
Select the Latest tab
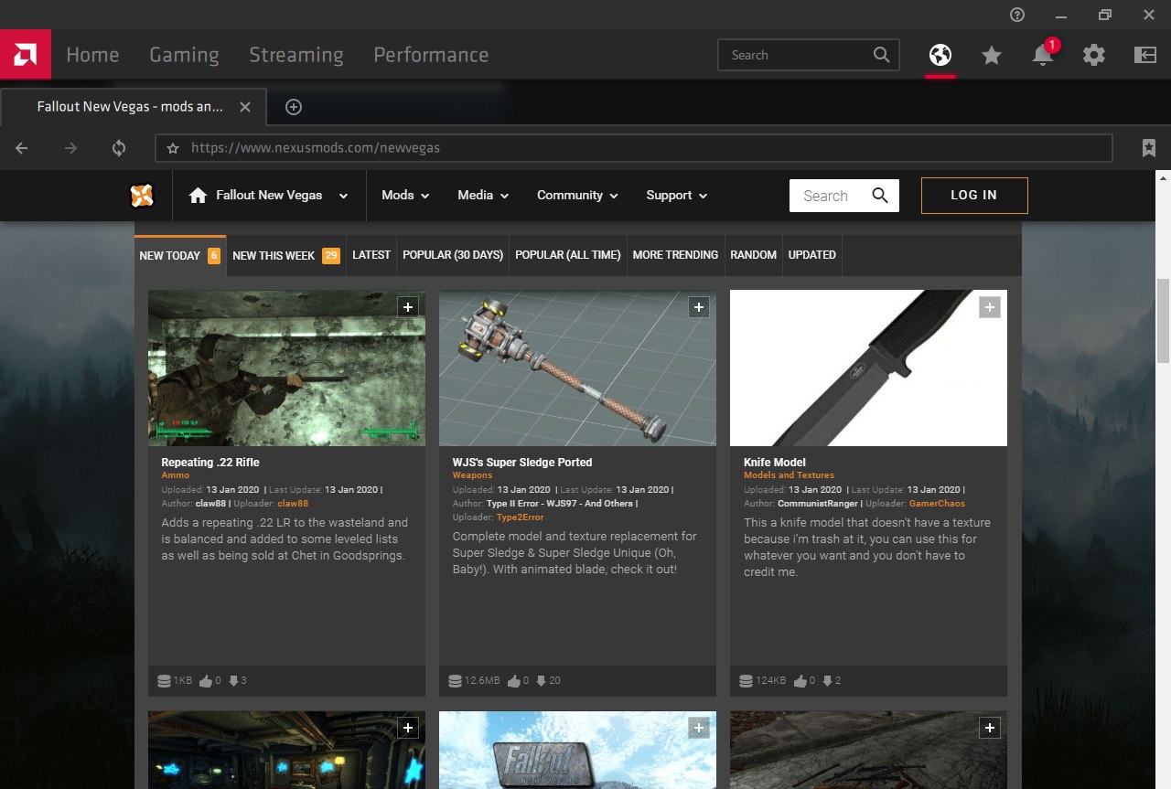[x=371, y=255]
